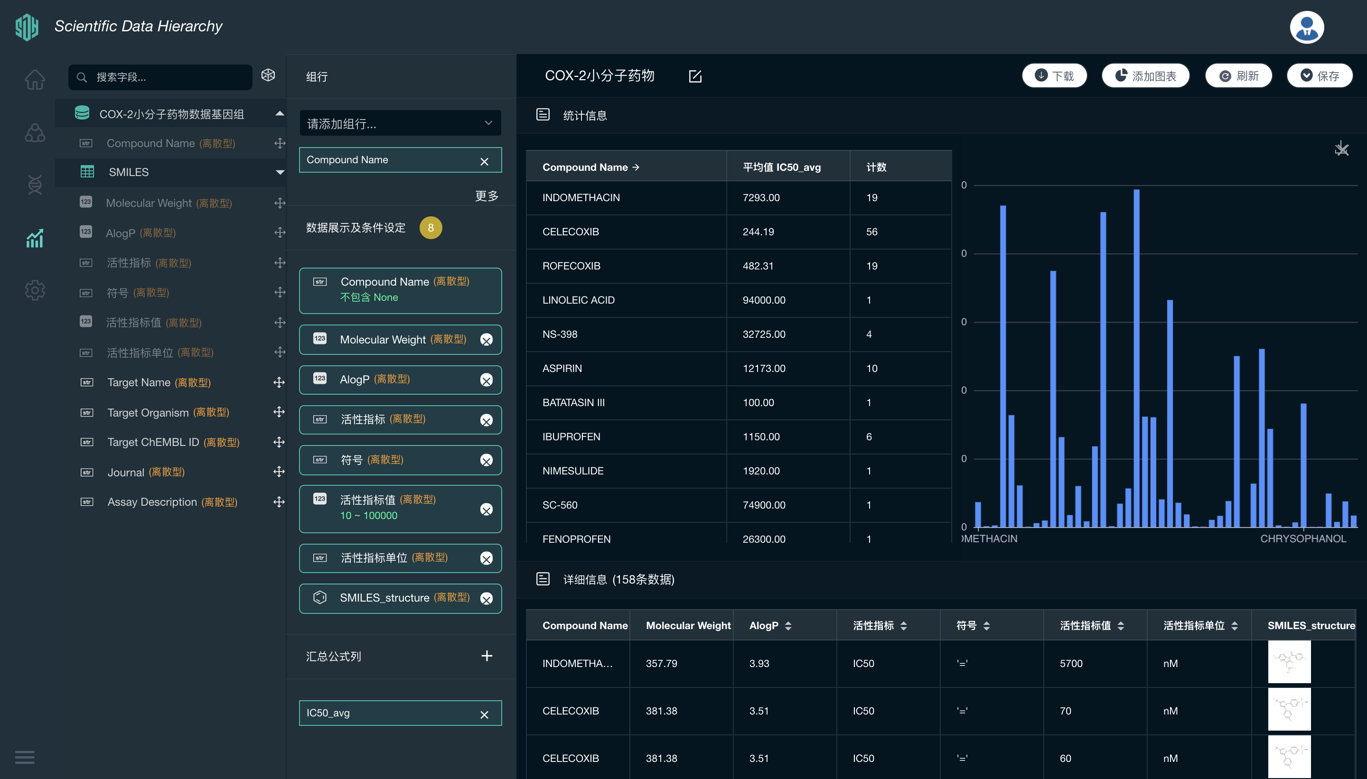
Task: Click the hamburger menu icon
Action: tap(25, 757)
